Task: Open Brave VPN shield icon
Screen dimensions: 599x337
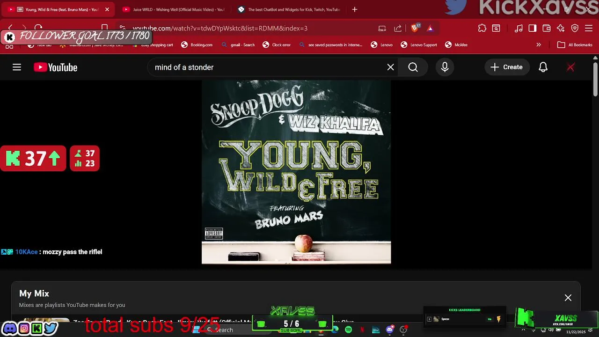Action: (575, 28)
